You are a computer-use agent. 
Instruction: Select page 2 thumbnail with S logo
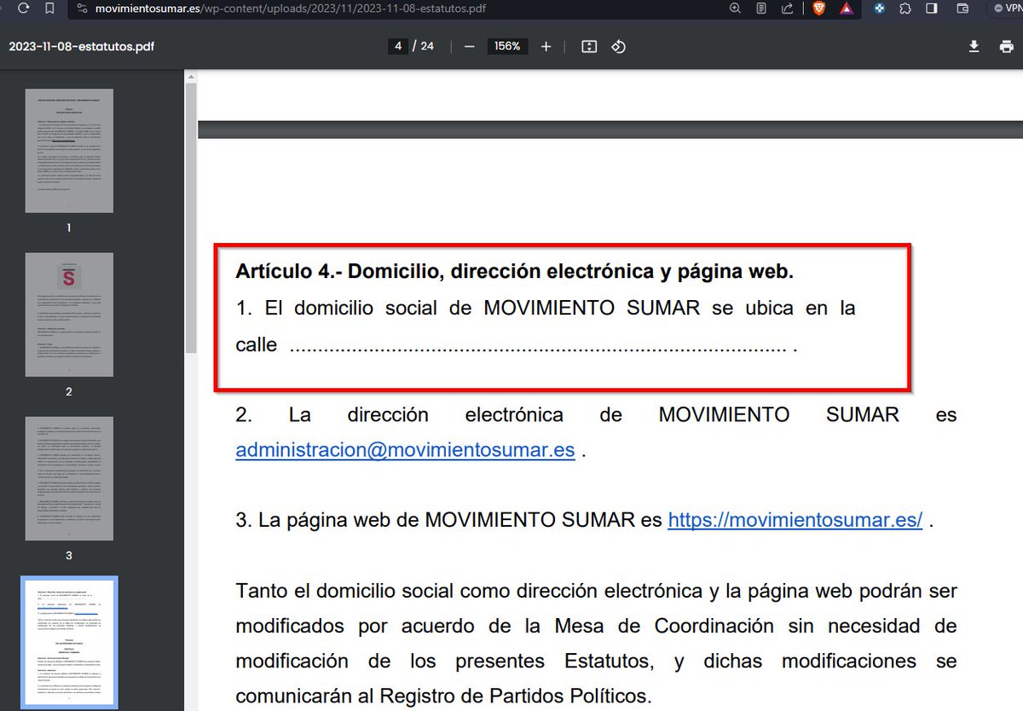point(69,315)
